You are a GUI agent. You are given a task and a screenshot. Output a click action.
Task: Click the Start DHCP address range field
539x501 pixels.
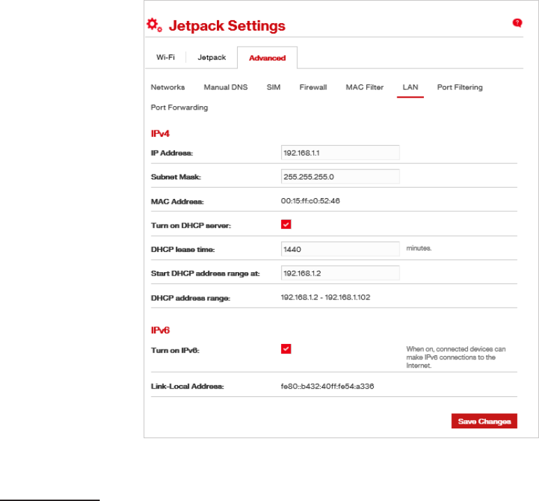point(340,274)
